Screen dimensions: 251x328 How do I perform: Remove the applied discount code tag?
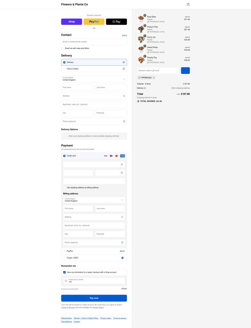154,78
